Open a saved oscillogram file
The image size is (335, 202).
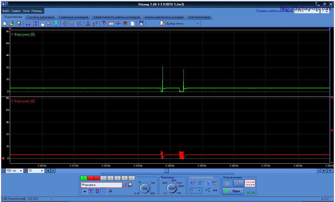tap(11, 24)
